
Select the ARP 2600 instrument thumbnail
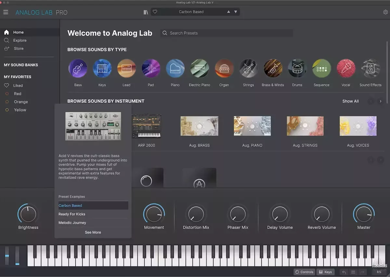click(x=147, y=126)
